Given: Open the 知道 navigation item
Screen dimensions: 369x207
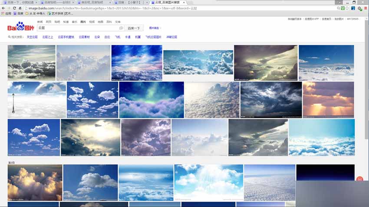Looking at the screenshot, I should click(x=66, y=22).
